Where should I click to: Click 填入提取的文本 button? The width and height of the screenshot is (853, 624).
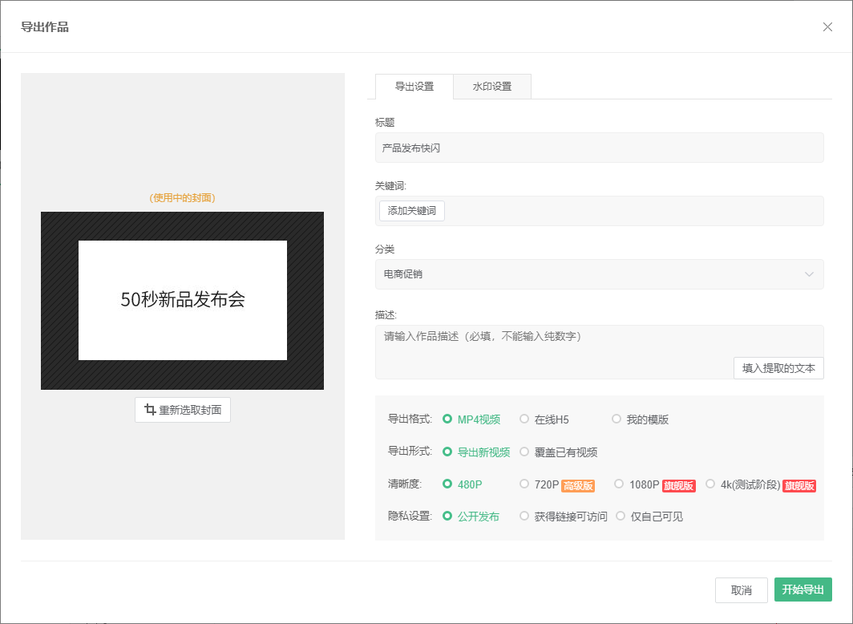tap(778, 368)
